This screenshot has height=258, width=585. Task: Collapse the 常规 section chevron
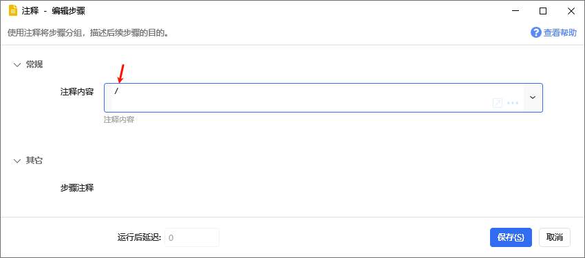pos(17,64)
